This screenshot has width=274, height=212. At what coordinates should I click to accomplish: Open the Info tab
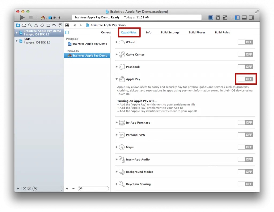pyautogui.click(x=149, y=32)
